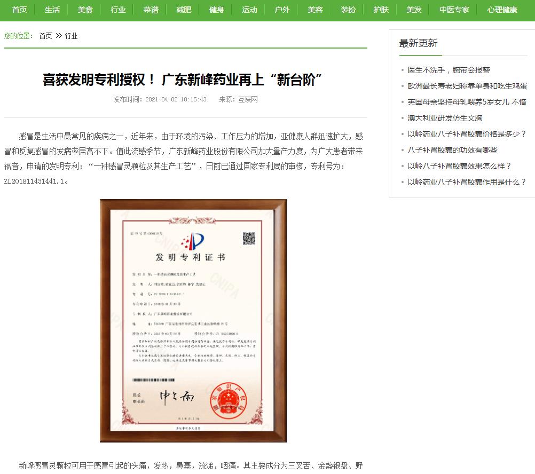This screenshot has height=474, width=535.
Task: Click the 首页 breadcrumb link
Action: coord(45,36)
